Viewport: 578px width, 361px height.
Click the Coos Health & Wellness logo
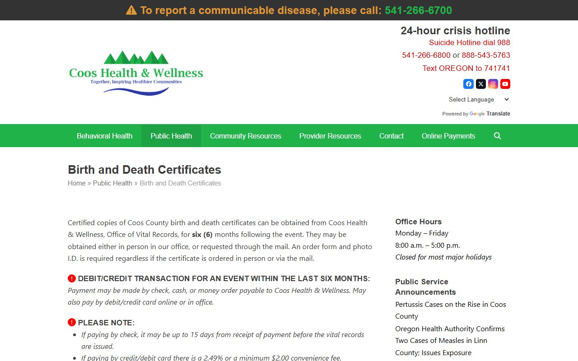[136, 73]
